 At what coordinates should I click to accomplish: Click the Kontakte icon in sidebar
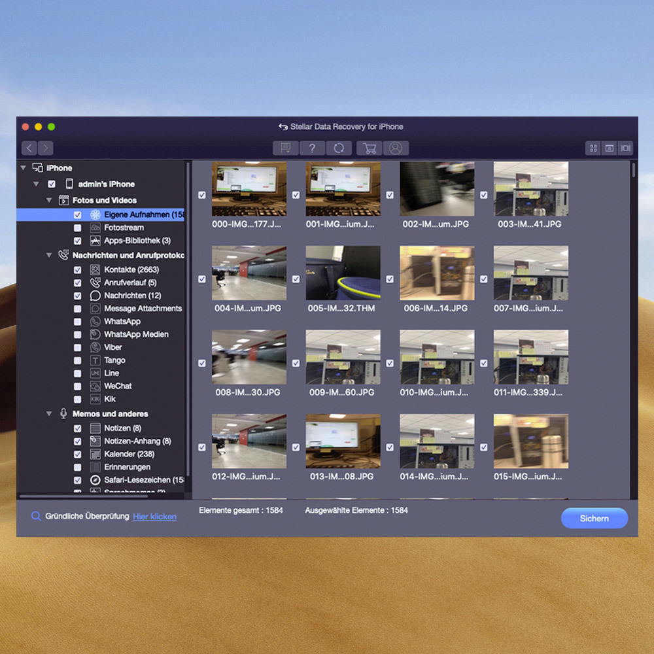95,270
